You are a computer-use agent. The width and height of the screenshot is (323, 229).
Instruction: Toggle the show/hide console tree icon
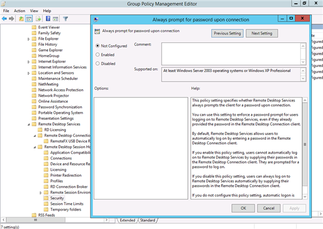click(29, 19)
